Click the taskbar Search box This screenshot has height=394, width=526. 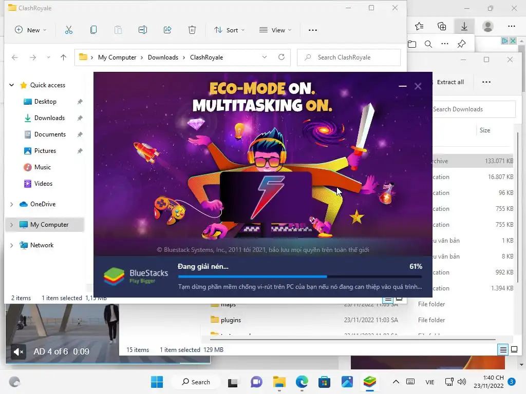[x=196, y=382]
